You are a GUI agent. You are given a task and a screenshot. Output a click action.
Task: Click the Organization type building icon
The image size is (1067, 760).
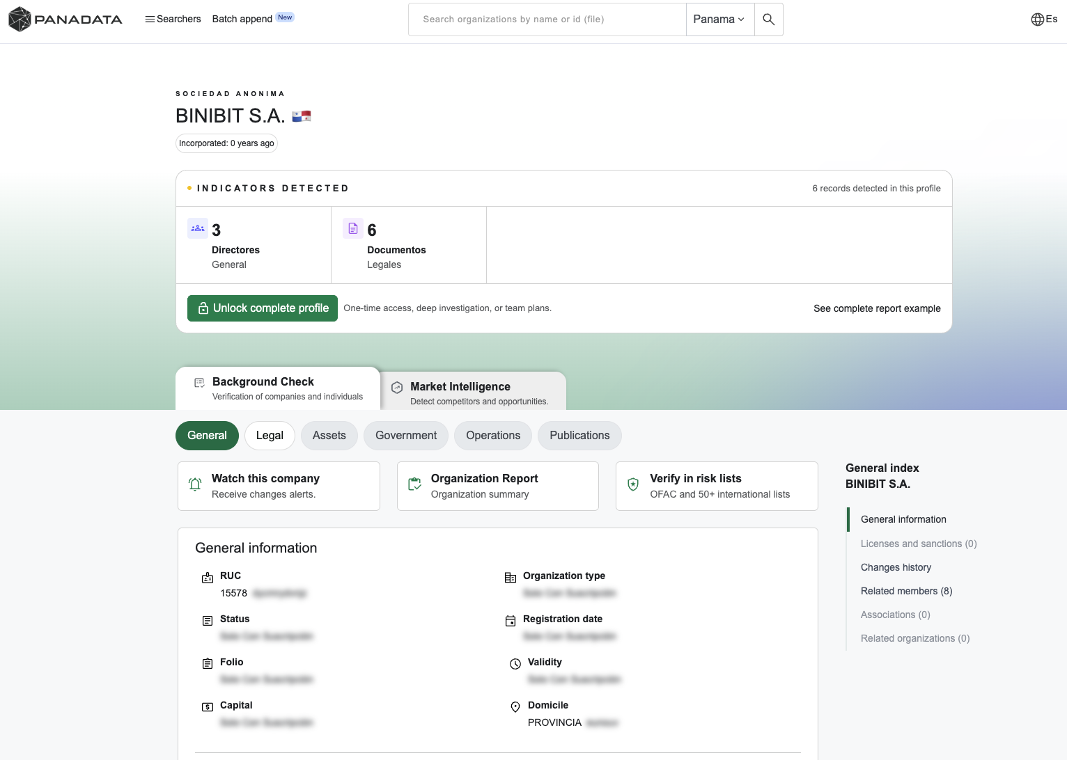click(511, 578)
